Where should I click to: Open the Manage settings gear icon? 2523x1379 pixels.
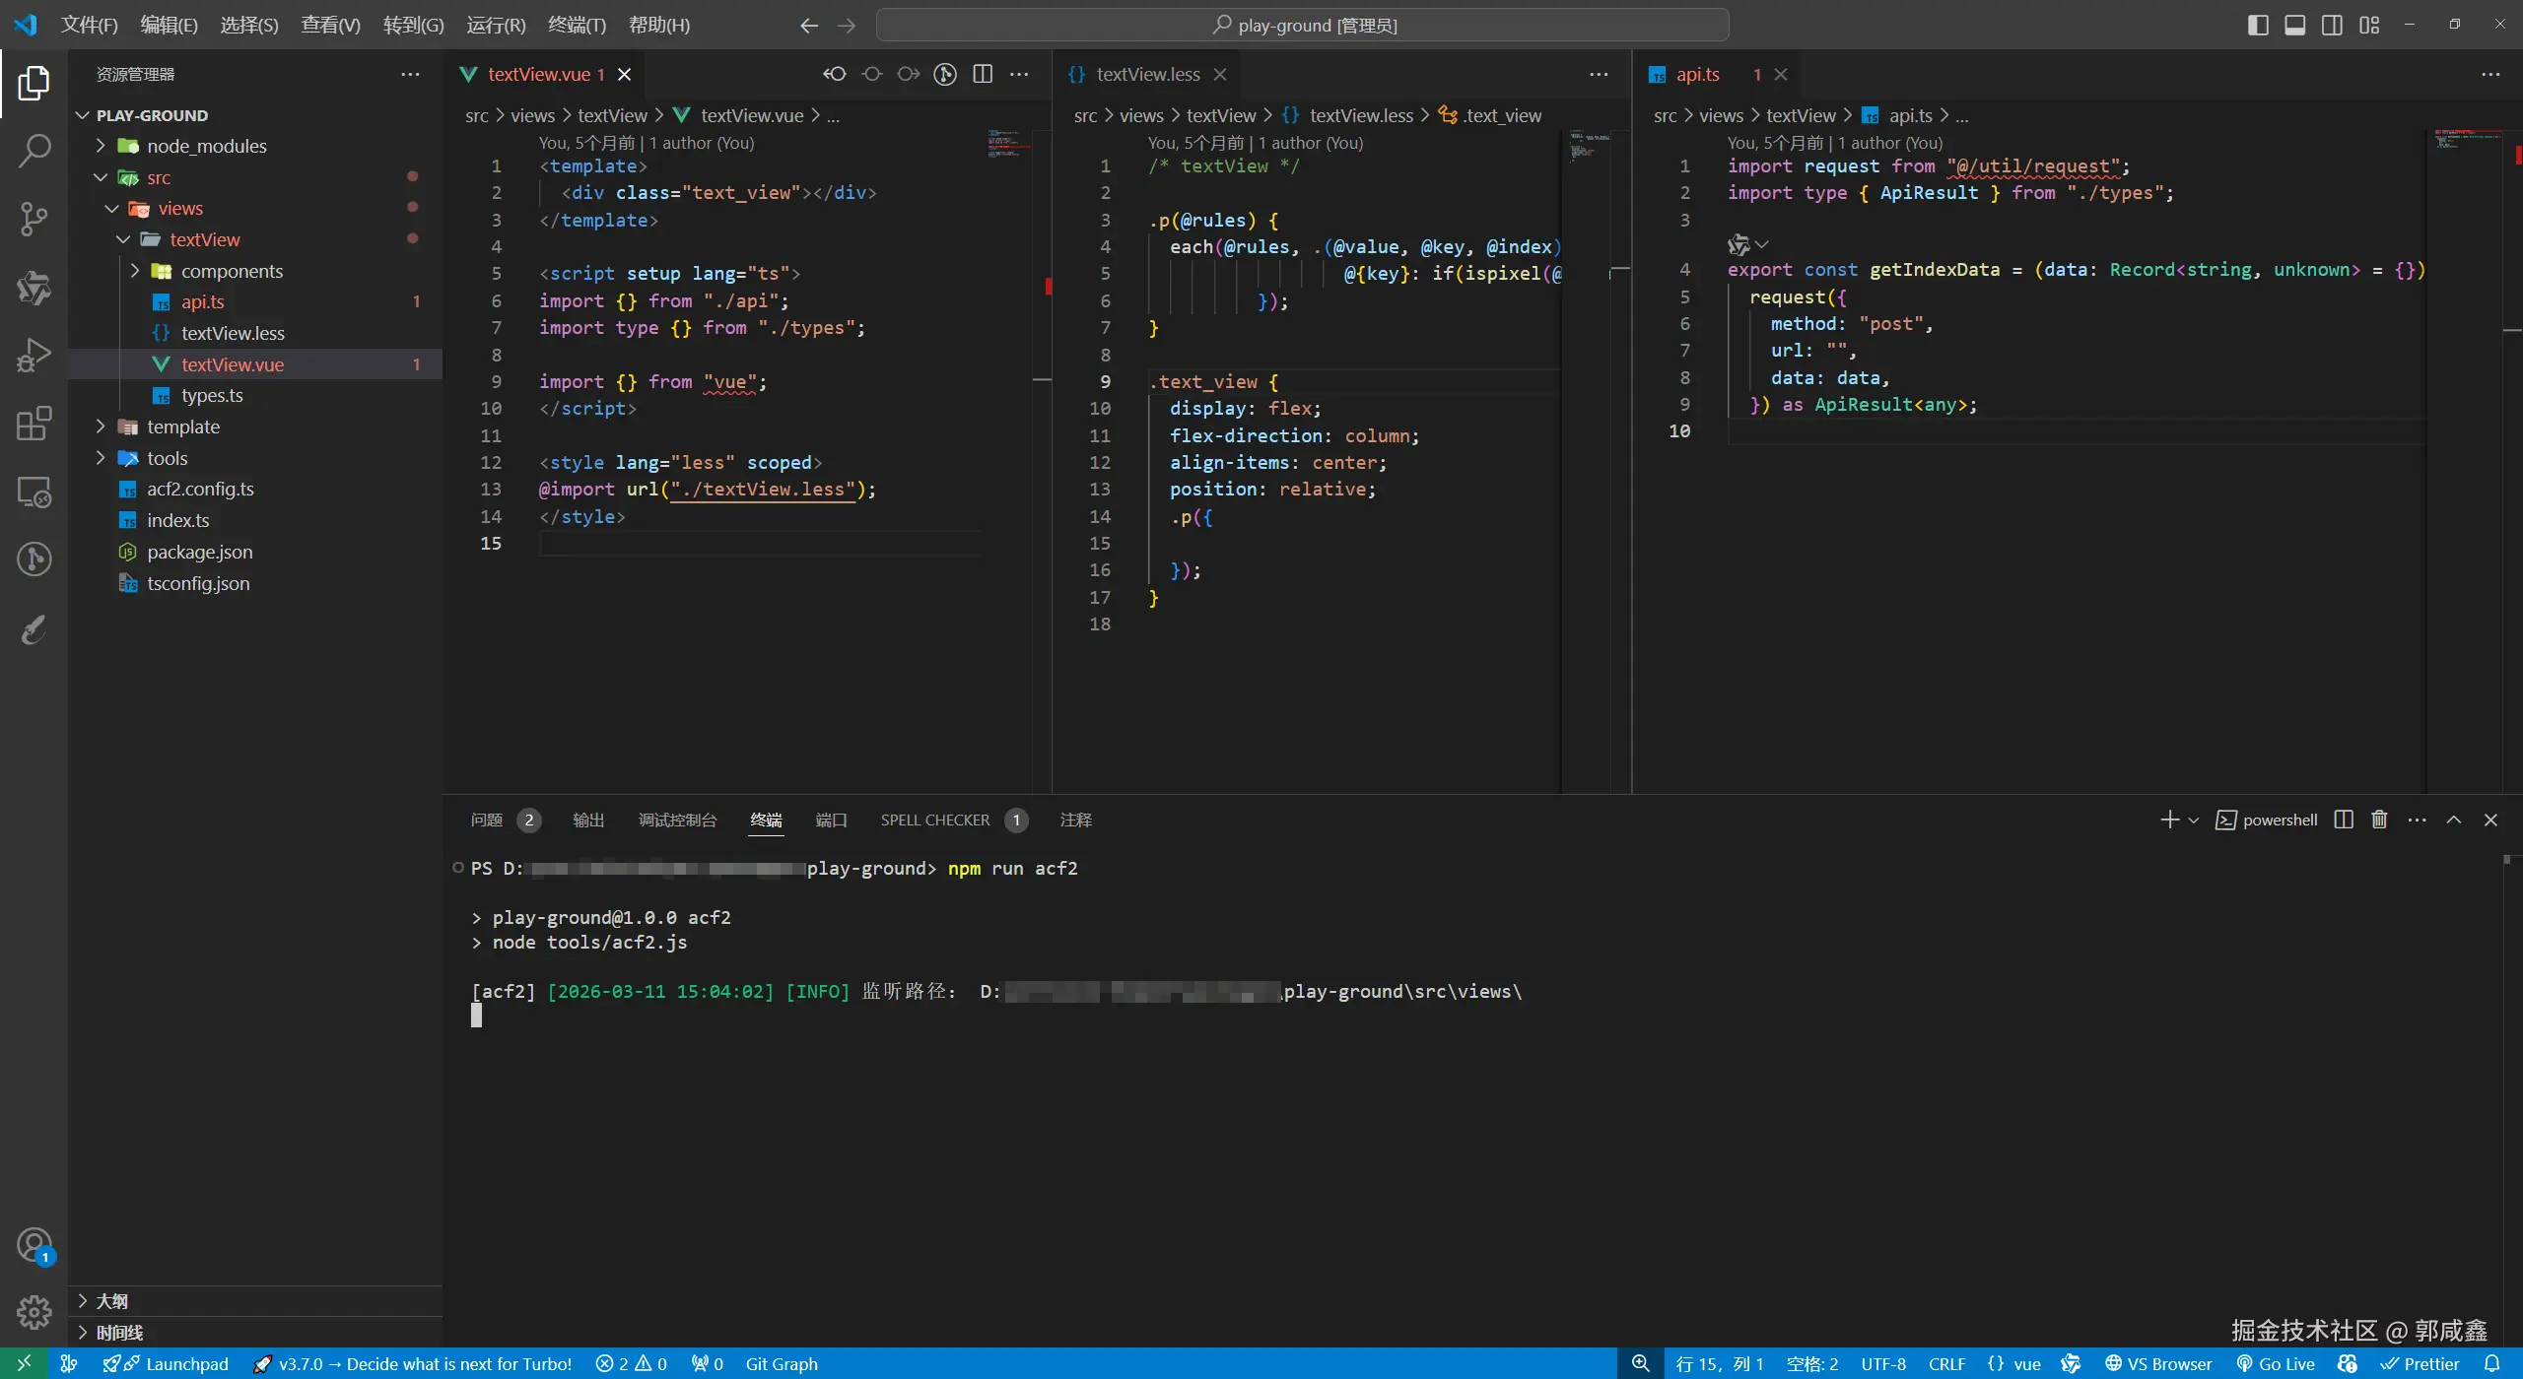34,1312
